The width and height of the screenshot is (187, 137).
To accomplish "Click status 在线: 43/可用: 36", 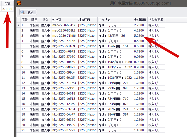I will pos(115,36).
